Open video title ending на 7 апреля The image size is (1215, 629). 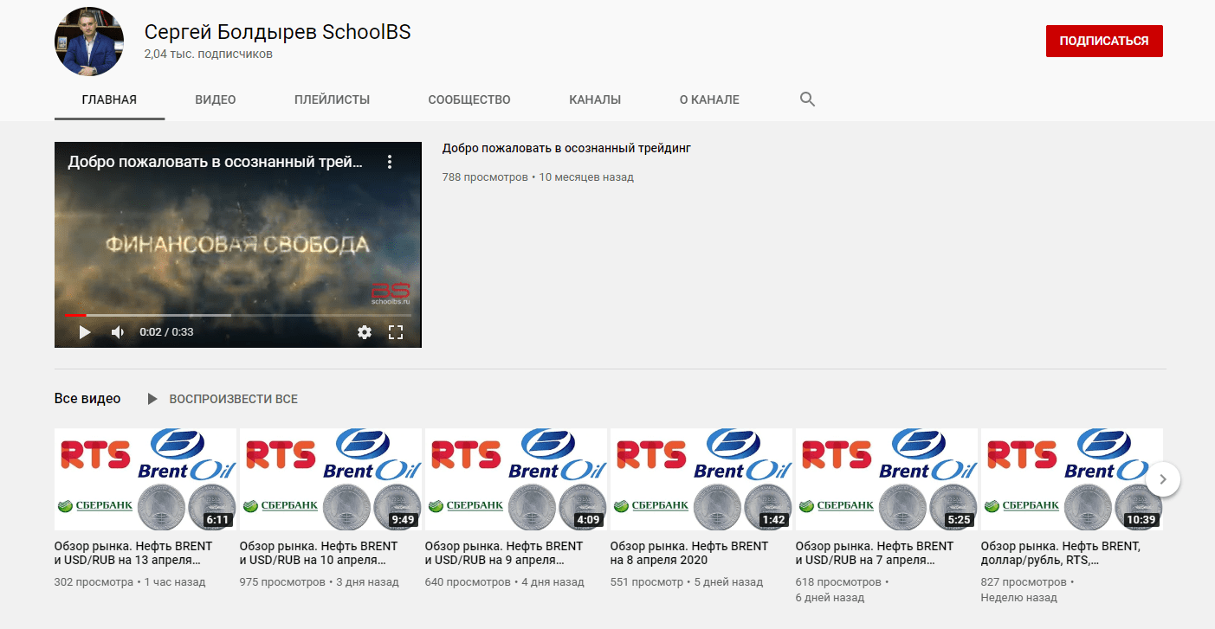click(x=875, y=553)
